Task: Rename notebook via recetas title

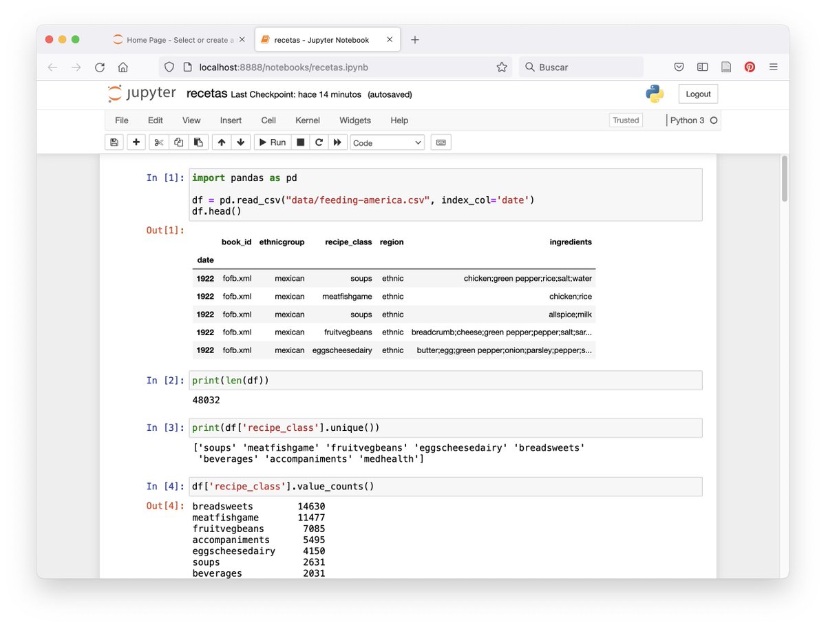Action: coord(206,94)
